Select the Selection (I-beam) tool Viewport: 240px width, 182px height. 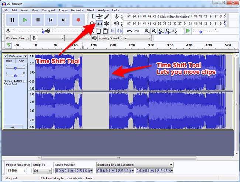coord(92,17)
